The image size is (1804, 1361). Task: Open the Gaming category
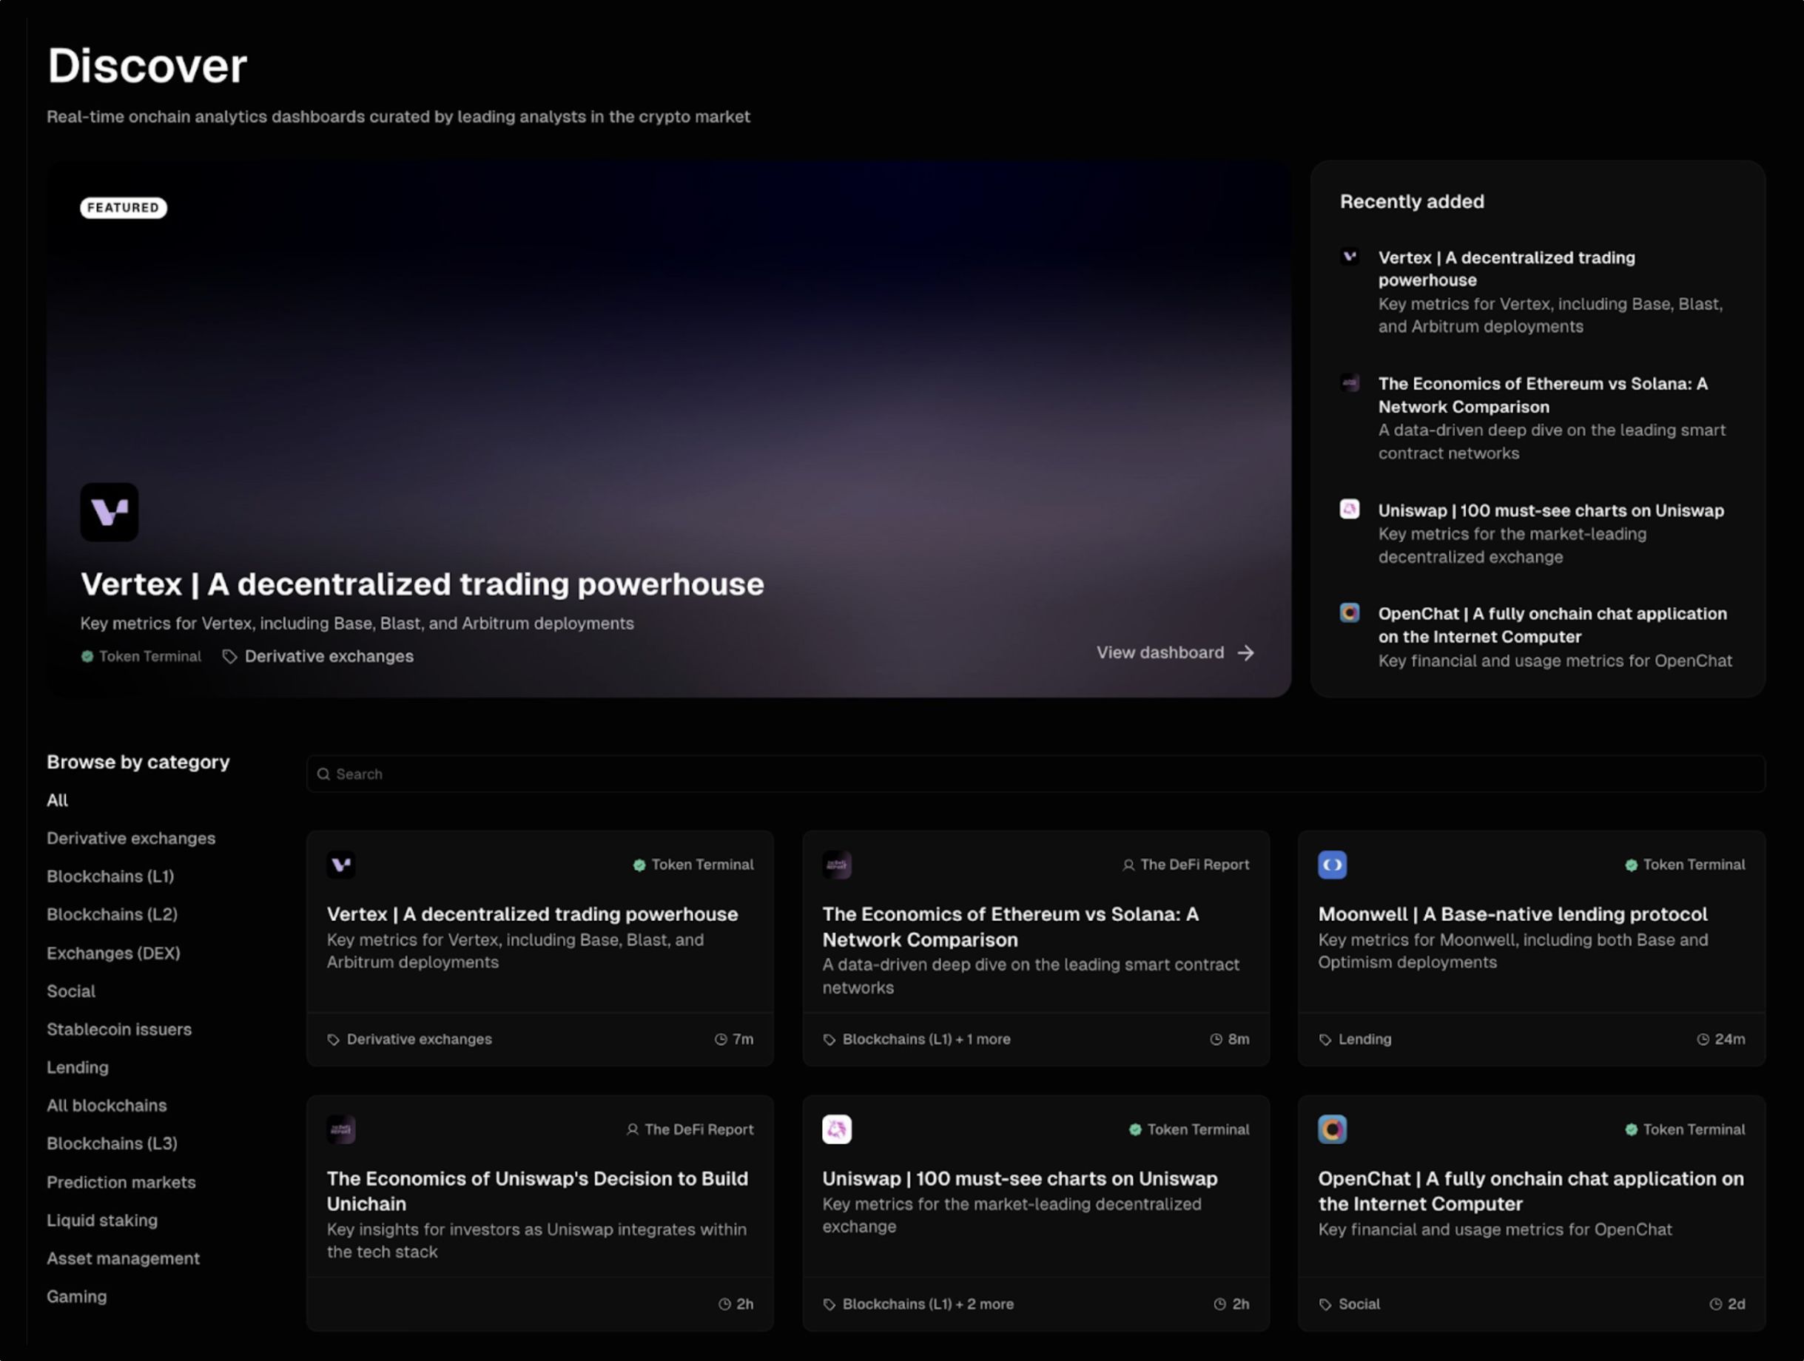click(x=76, y=1296)
